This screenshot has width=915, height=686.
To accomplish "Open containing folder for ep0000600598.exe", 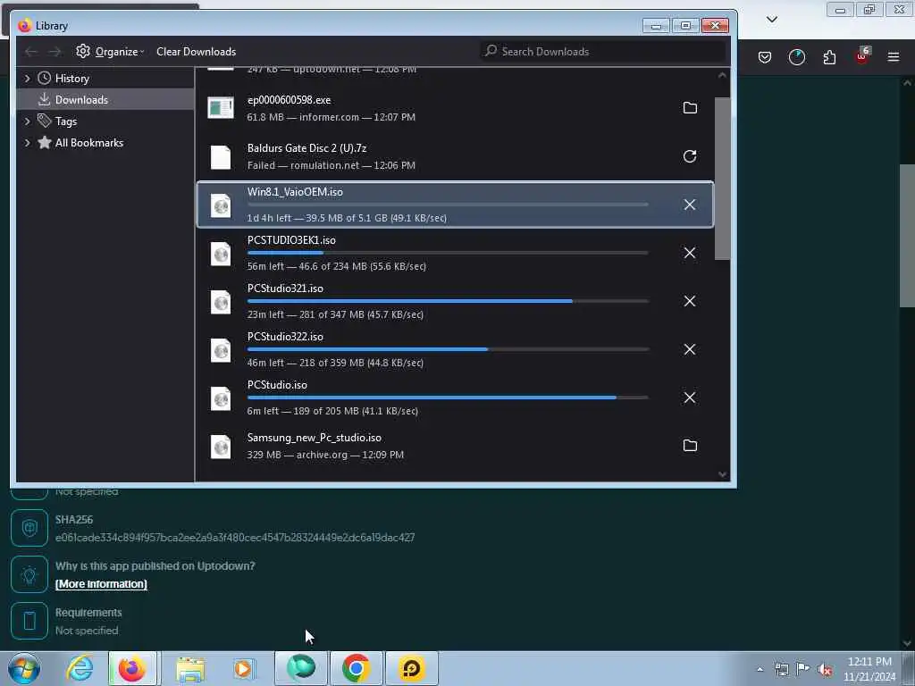I will [690, 108].
